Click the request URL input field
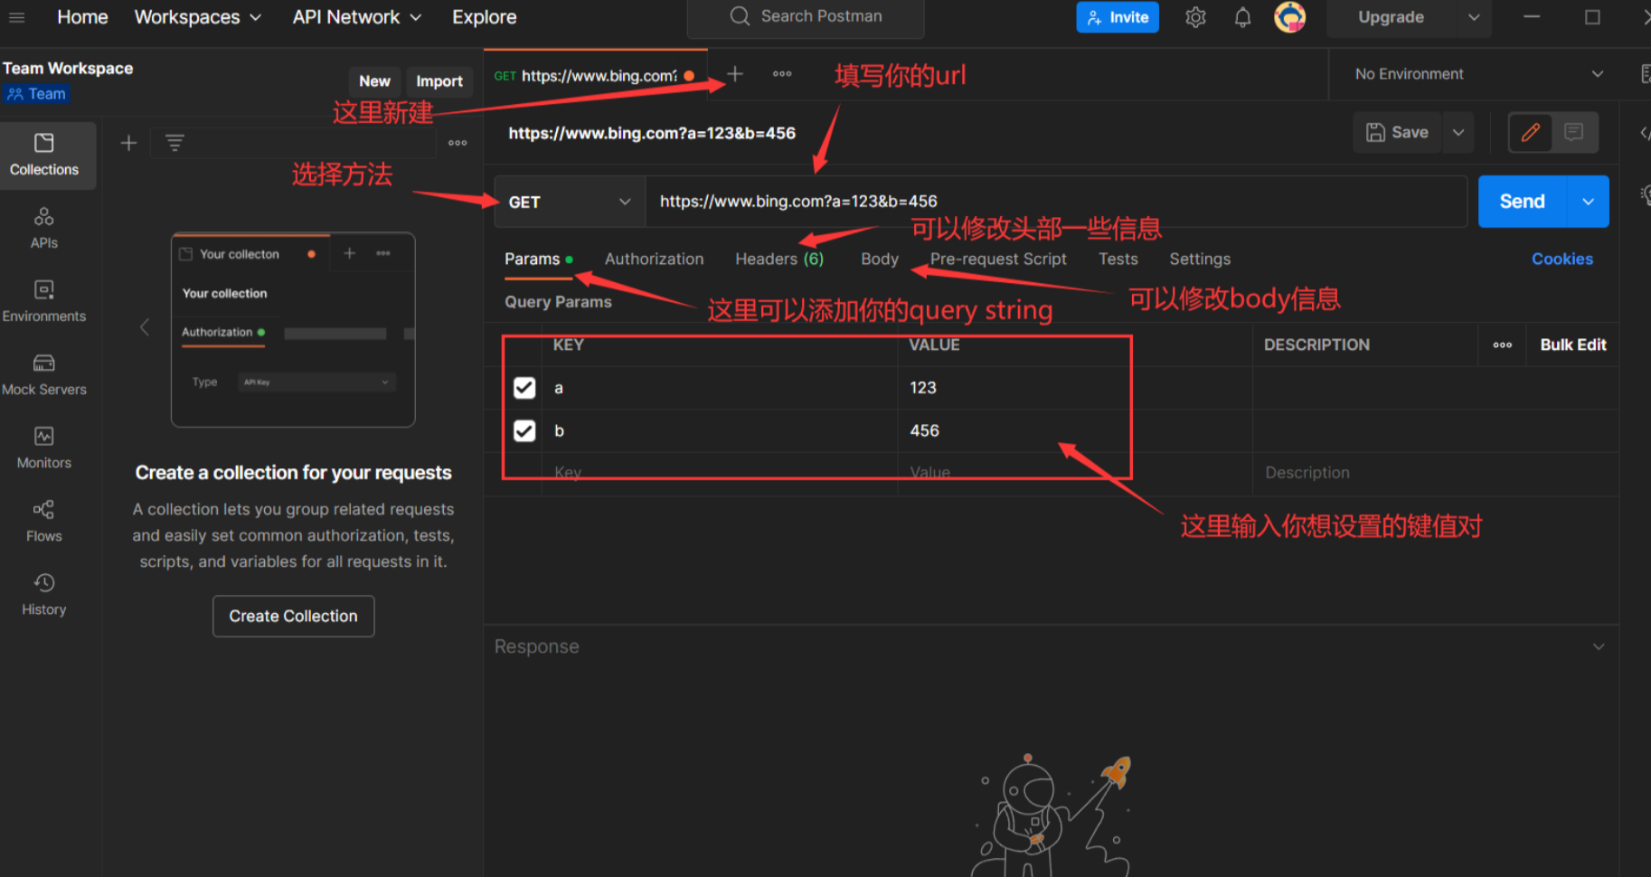The height and width of the screenshot is (877, 1651). [1056, 202]
